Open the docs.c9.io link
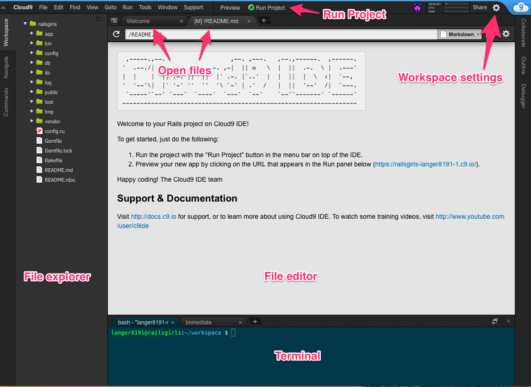The image size is (531, 387). tap(153, 216)
